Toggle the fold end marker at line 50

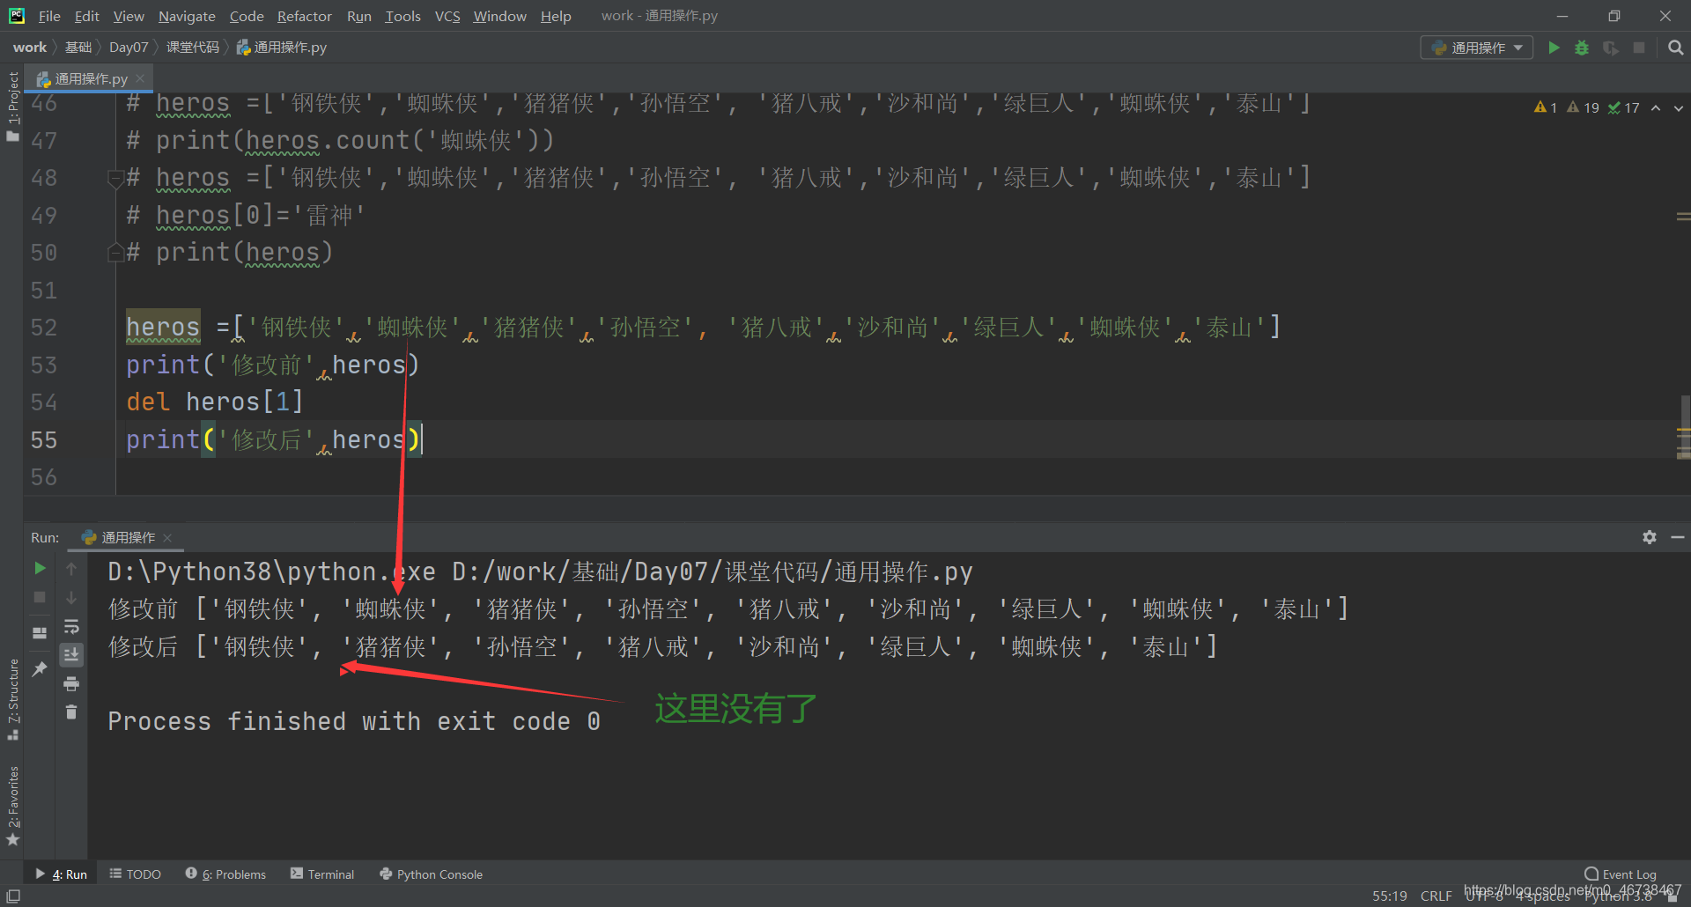coord(114,254)
